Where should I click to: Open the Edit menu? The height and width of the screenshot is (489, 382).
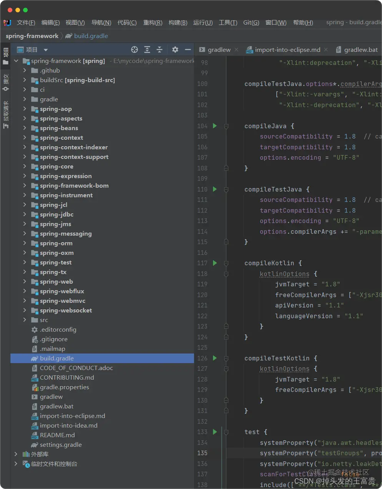point(50,23)
